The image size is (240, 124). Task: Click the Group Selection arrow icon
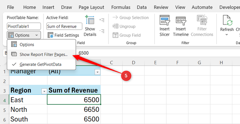pos(115,17)
